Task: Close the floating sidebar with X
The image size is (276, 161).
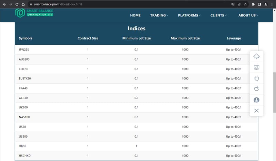Action: pyautogui.click(x=256, y=110)
